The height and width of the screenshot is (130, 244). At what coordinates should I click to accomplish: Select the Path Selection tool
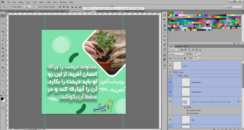(x=3, y=80)
